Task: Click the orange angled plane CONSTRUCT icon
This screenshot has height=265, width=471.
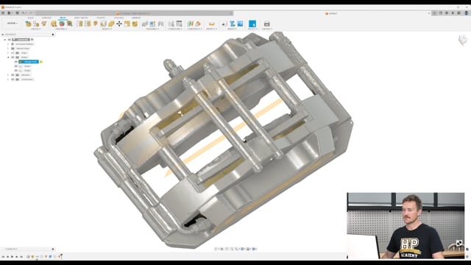Action: pos(198,24)
